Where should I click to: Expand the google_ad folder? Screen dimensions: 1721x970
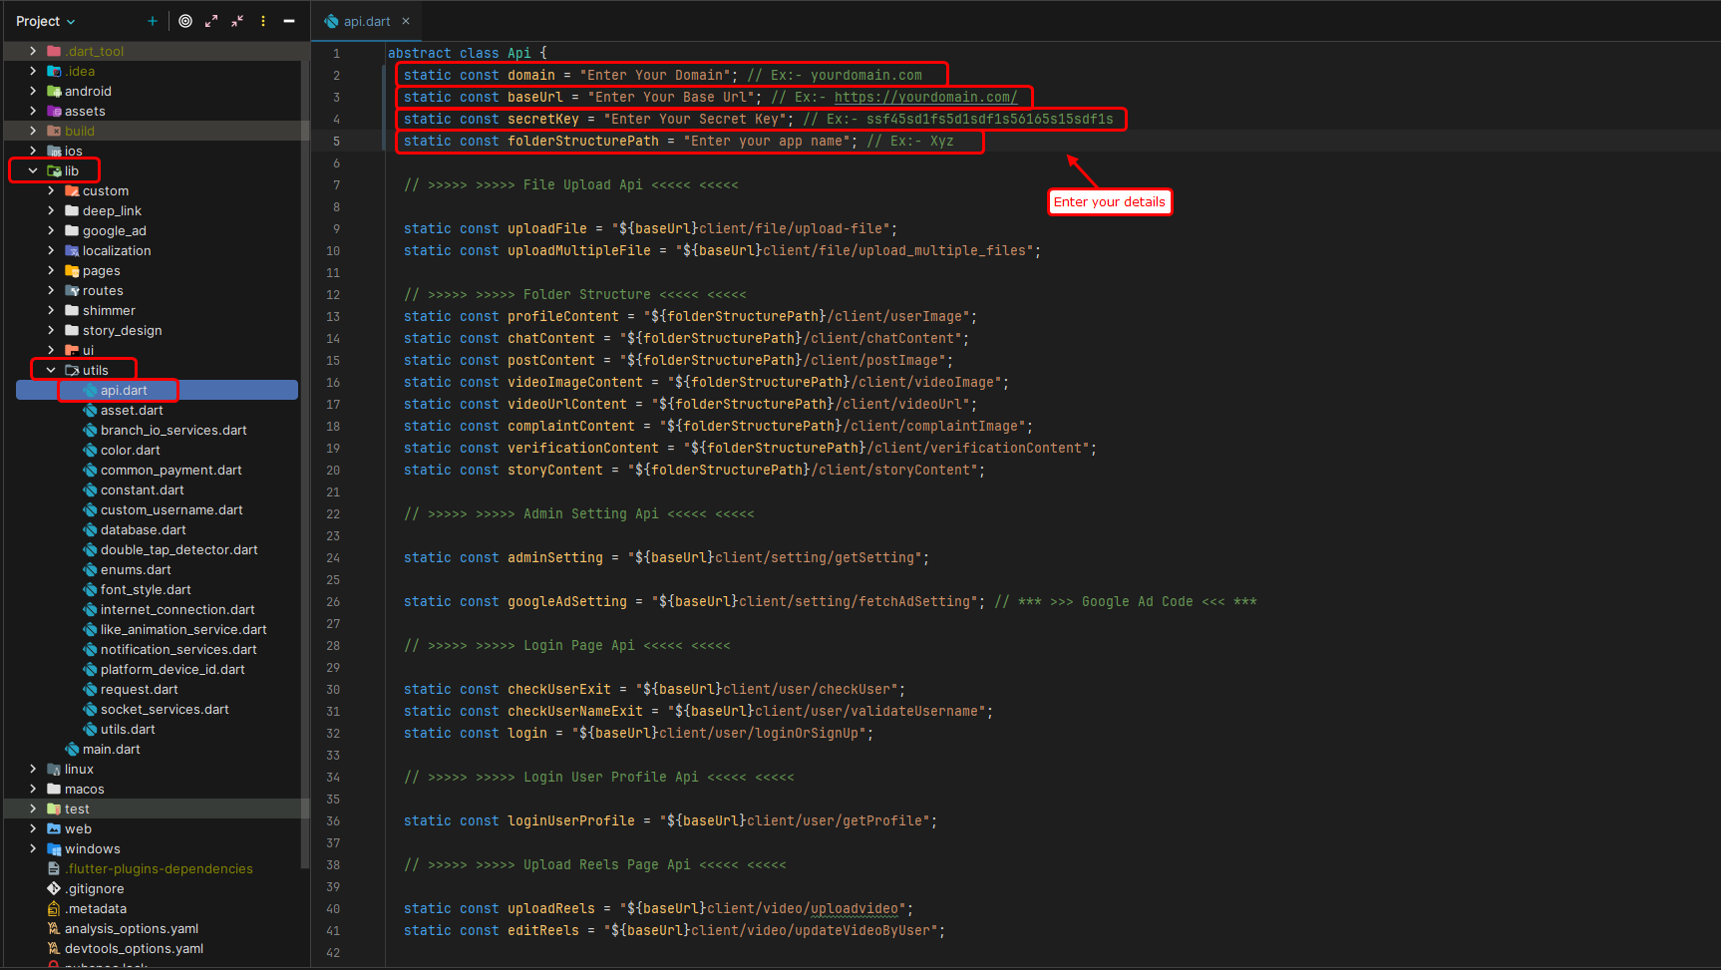pos(51,230)
